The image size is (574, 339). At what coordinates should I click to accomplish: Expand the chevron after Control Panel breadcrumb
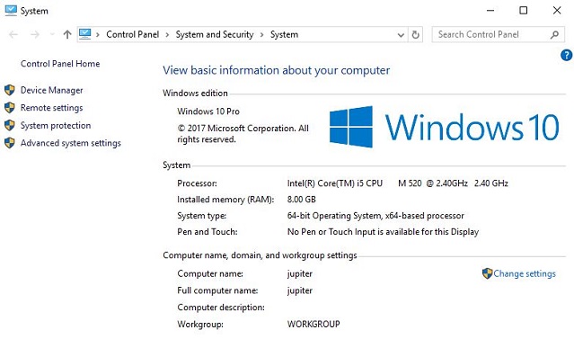tap(167, 35)
